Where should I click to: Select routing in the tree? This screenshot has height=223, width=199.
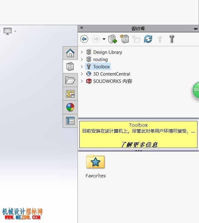[x=101, y=60]
